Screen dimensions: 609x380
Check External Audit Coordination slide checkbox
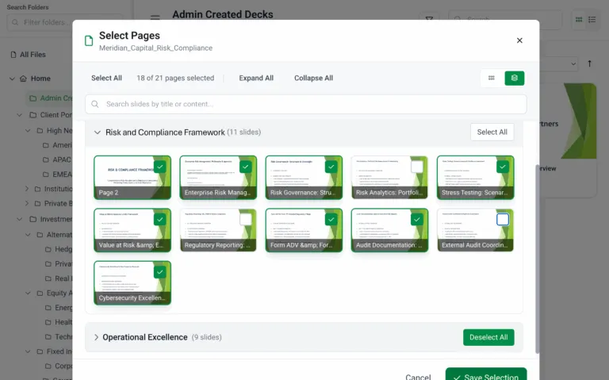click(503, 220)
